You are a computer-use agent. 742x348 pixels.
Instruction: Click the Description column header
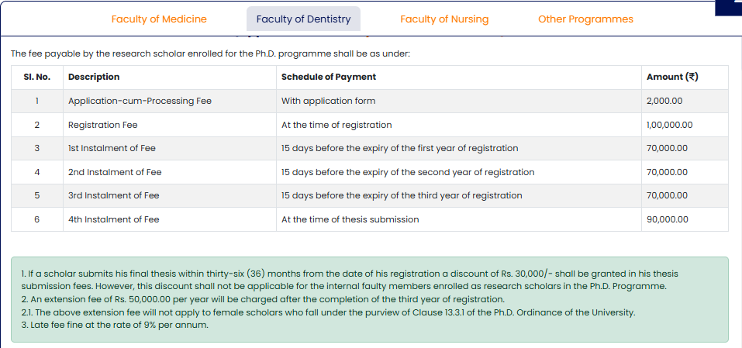pos(94,77)
